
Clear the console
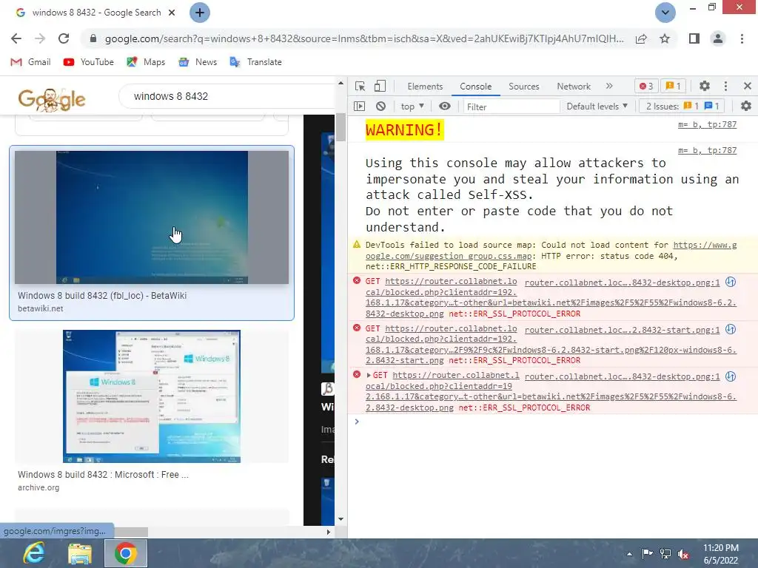tap(381, 106)
